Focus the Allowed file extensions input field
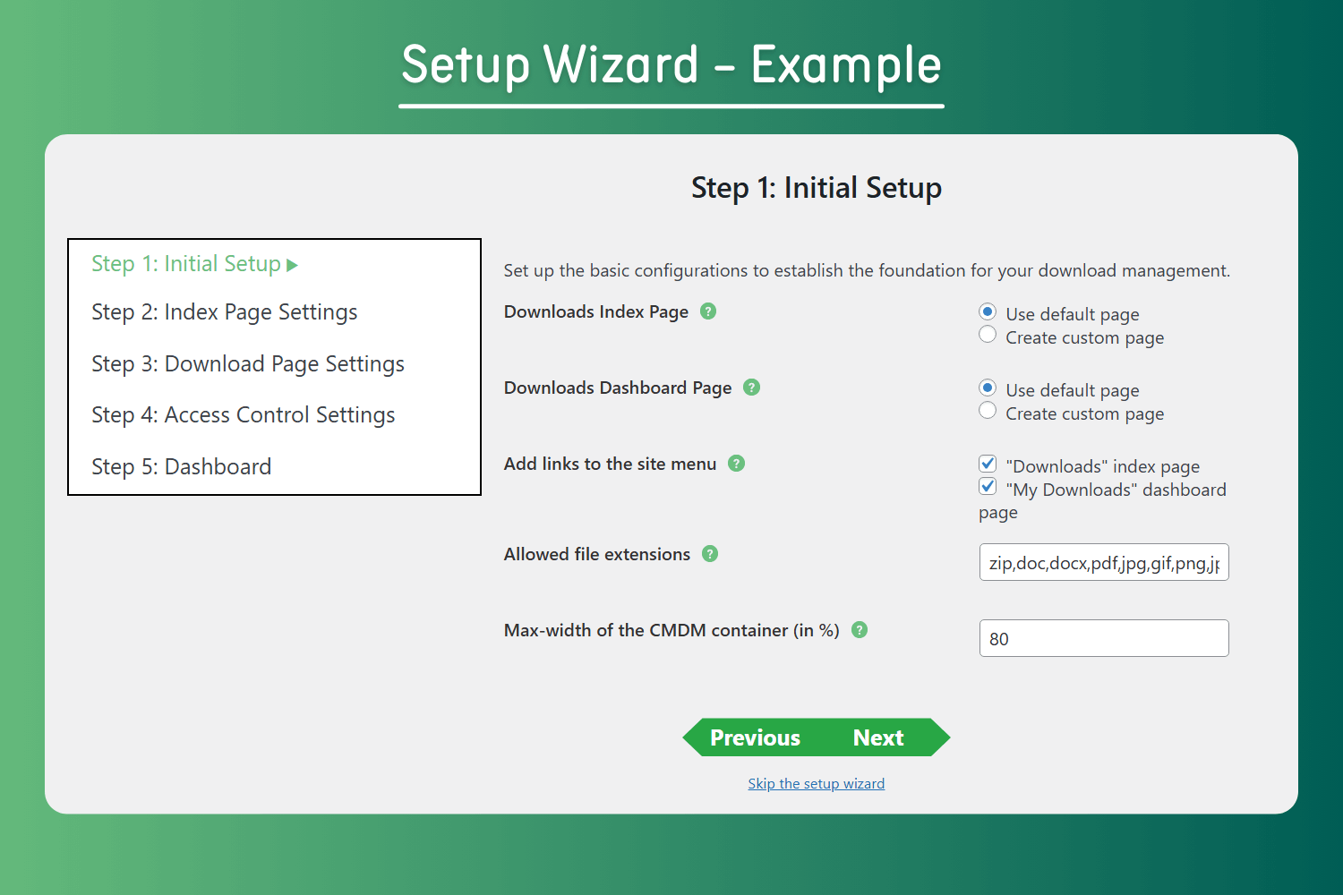This screenshot has height=895, width=1343. coord(1104,562)
